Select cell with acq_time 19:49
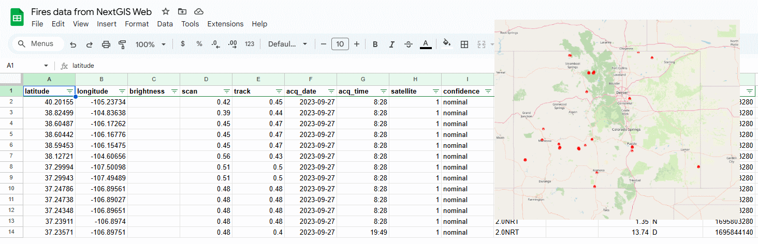 click(363, 232)
